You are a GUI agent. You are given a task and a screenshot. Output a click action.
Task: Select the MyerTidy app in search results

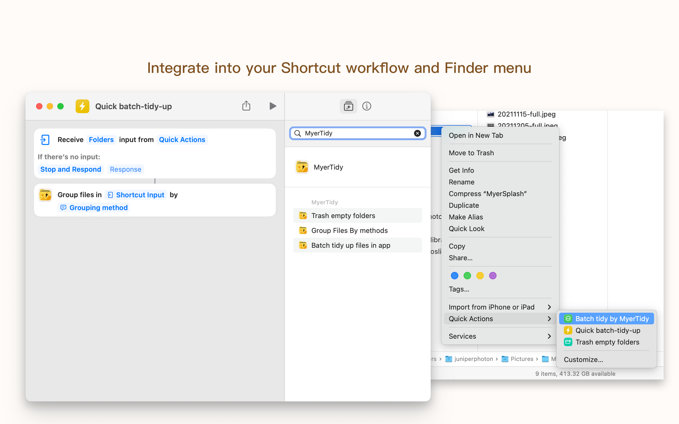click(328, 167)
